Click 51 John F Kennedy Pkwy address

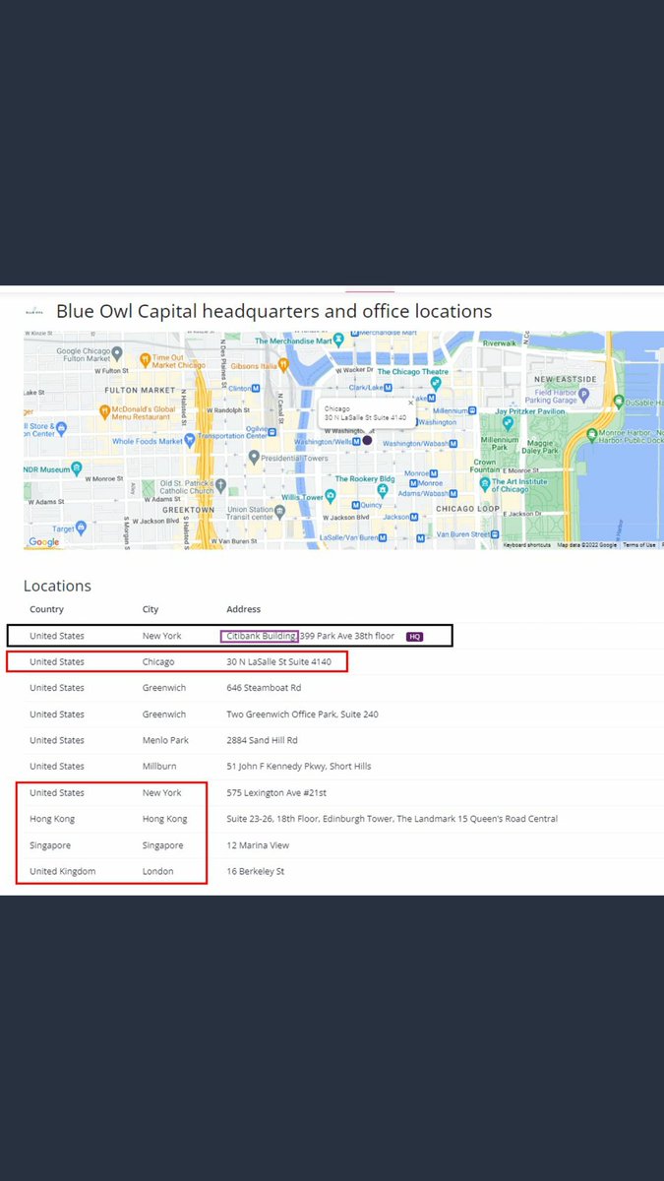pos(299,766)
